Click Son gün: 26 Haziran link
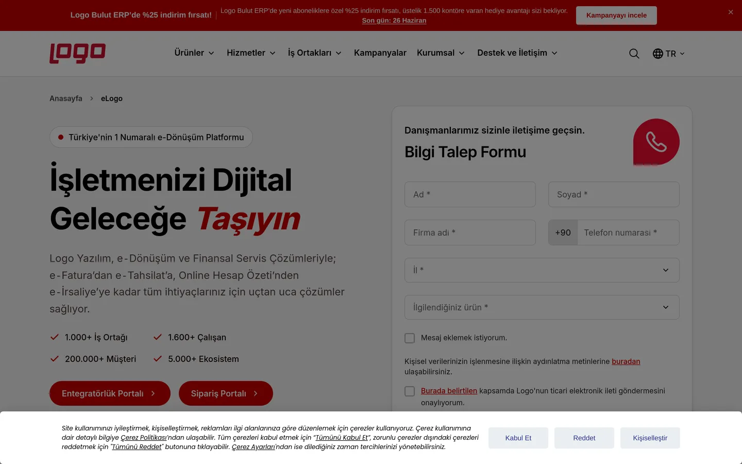 pyautogui.click(x=394, y=21)
